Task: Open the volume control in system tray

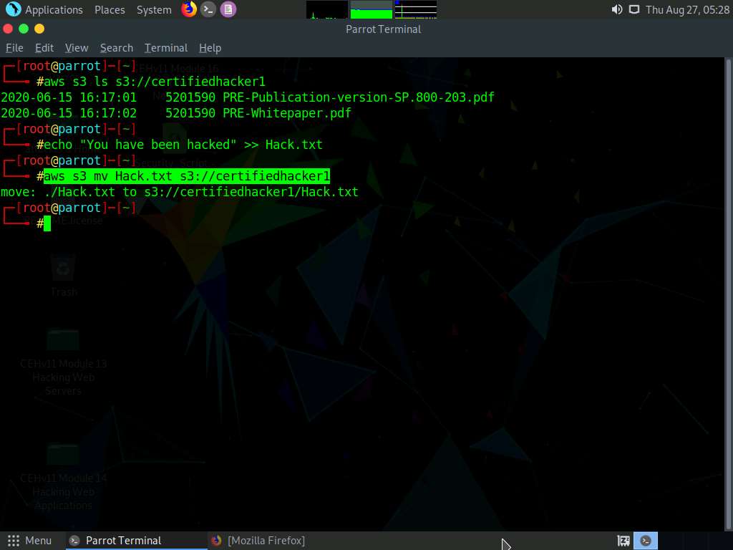Action: (x=616, y=9)
